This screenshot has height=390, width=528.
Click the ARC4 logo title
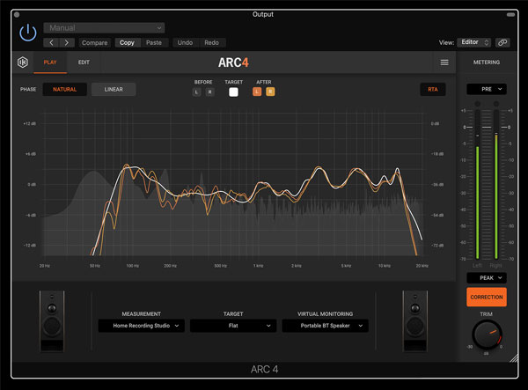click(x=233, y=63)
